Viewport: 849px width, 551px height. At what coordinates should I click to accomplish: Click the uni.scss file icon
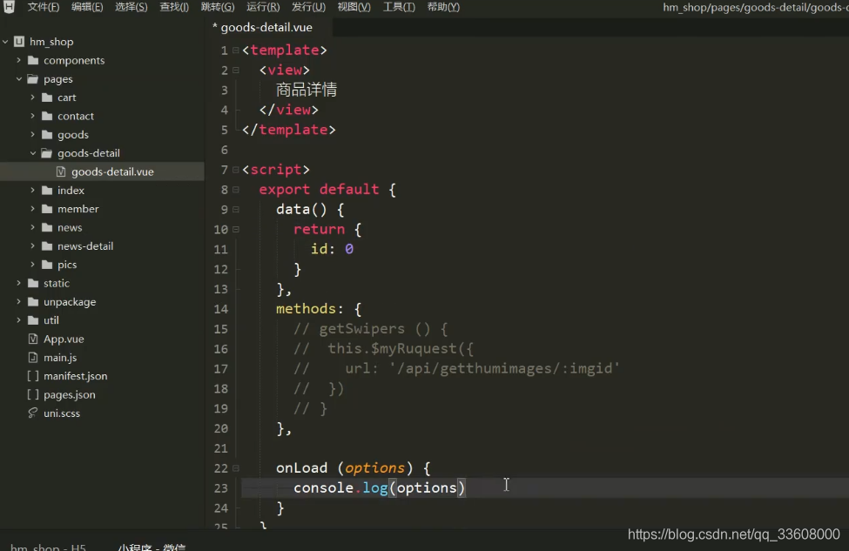[33, 413]
